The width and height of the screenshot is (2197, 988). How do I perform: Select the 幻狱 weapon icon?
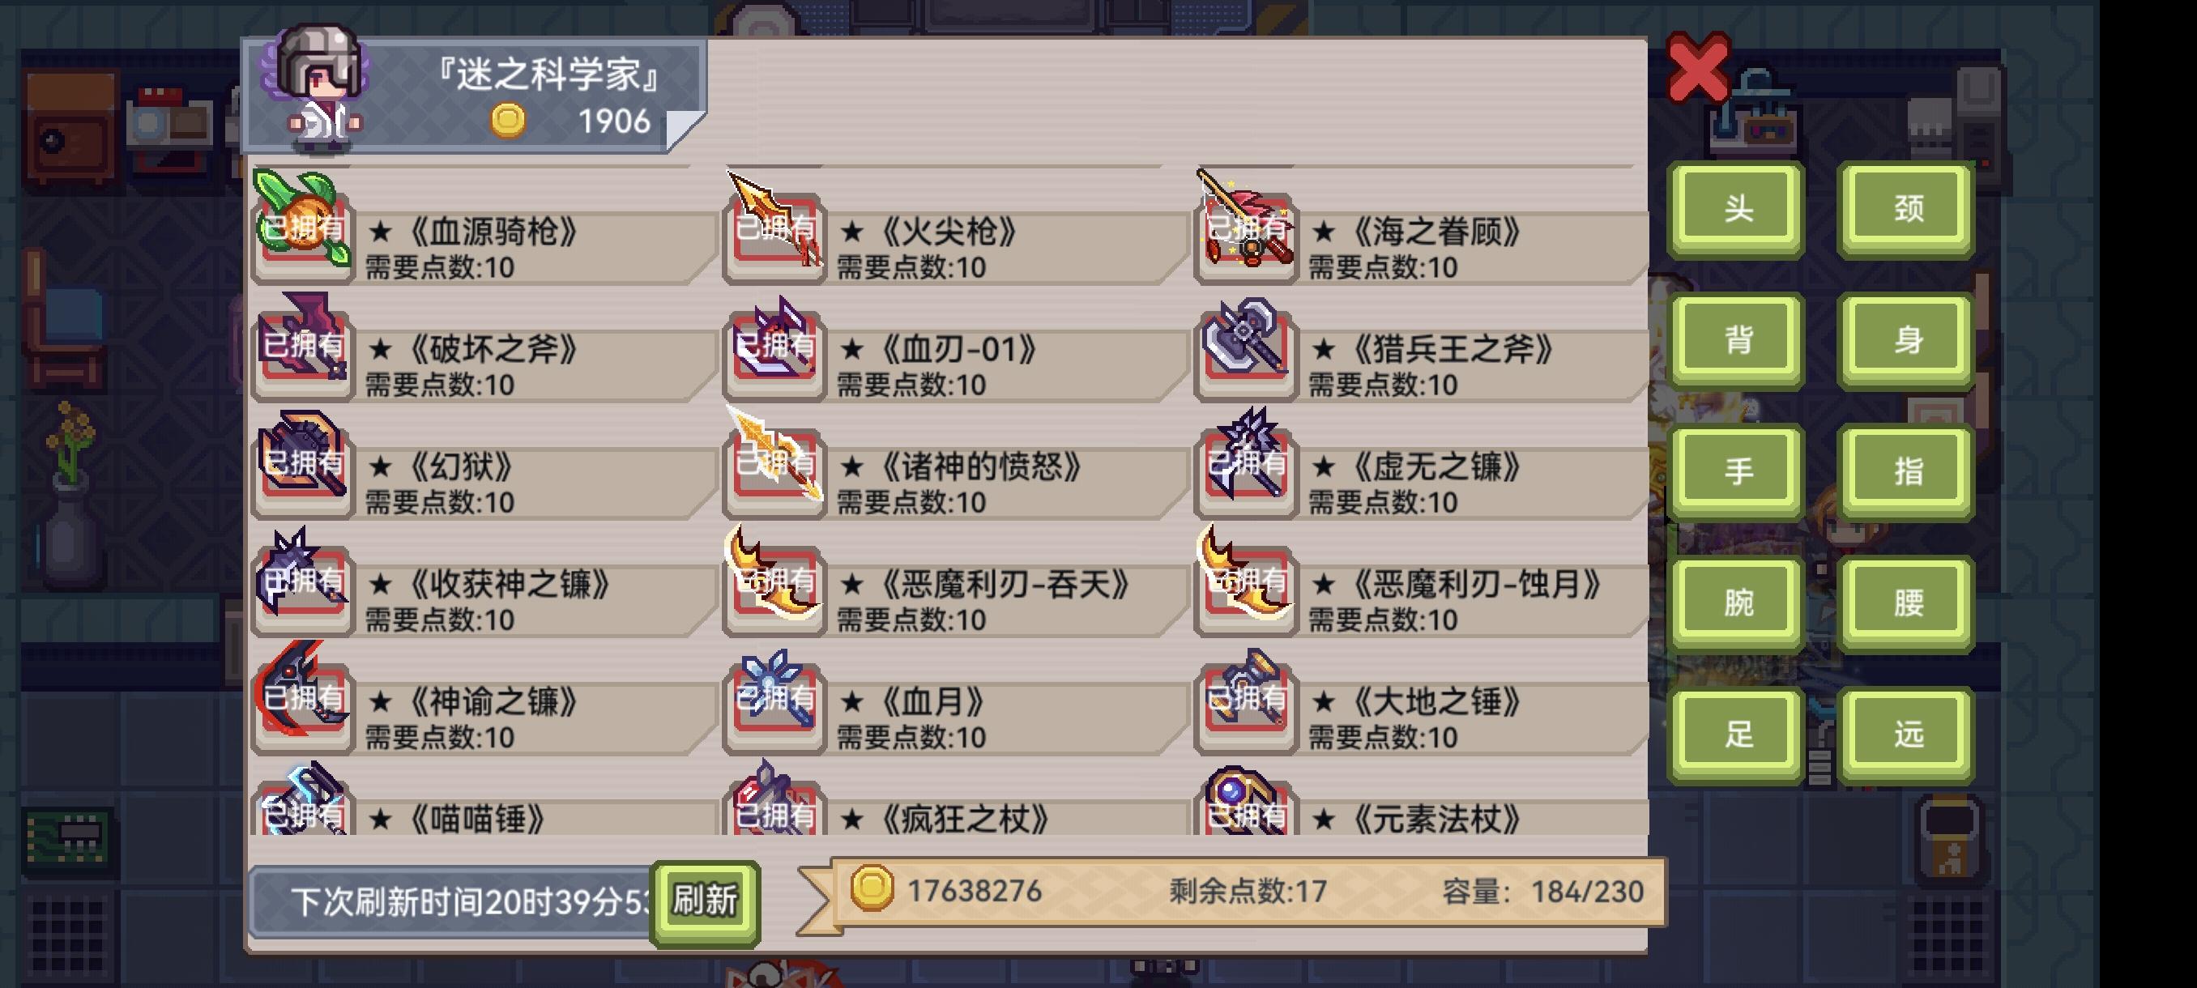(x=303, y=462)
